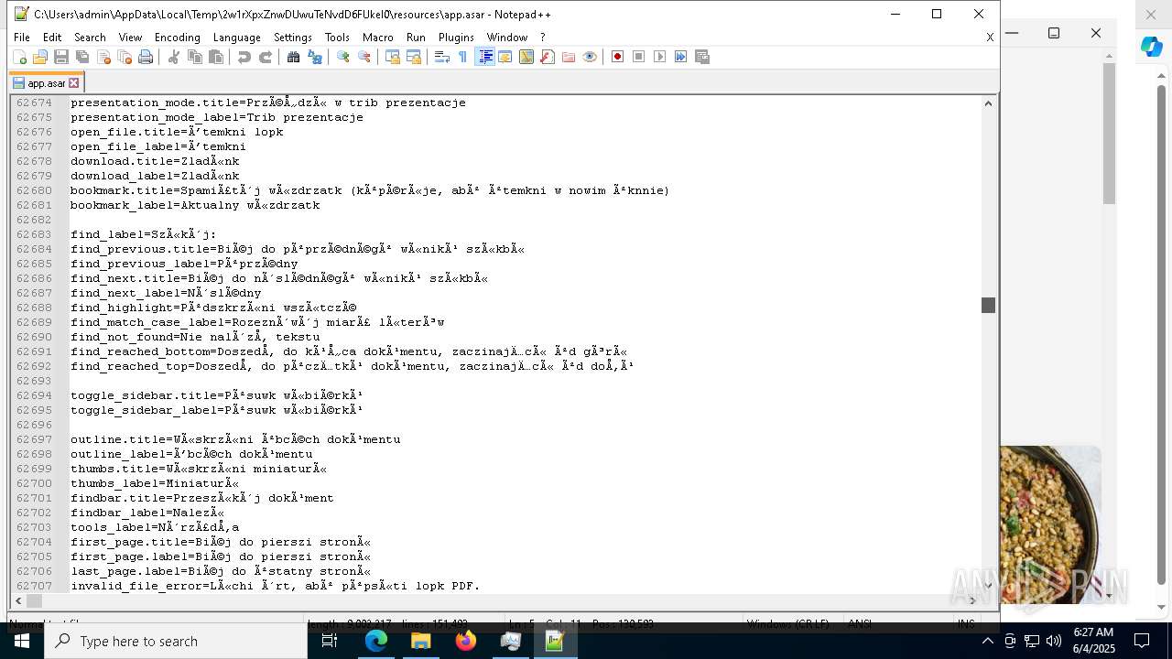Click the Undo arrow icon
This screenshot has height=659, width=1172.
coord(244,57)
